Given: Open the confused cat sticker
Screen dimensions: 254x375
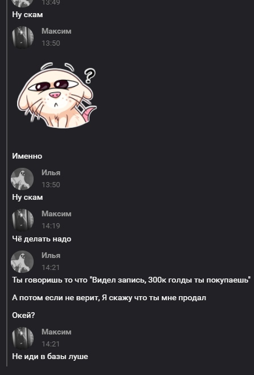Looking at the screenshot, I should [x=57, y=95].
